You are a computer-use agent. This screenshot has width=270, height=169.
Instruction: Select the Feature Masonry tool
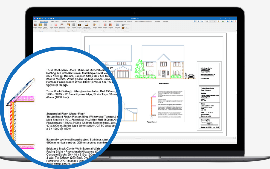click(x=45, y=26)
